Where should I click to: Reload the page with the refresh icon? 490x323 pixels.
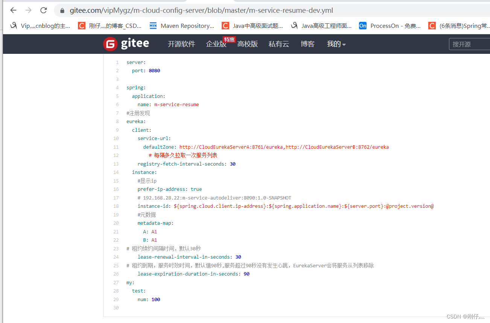44,10
